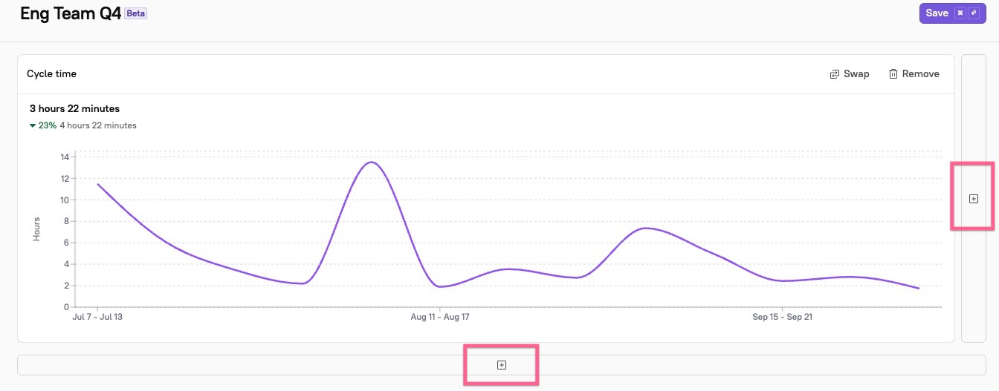Add a widget with right-side plus icon
999x391 pixels.
974,199
